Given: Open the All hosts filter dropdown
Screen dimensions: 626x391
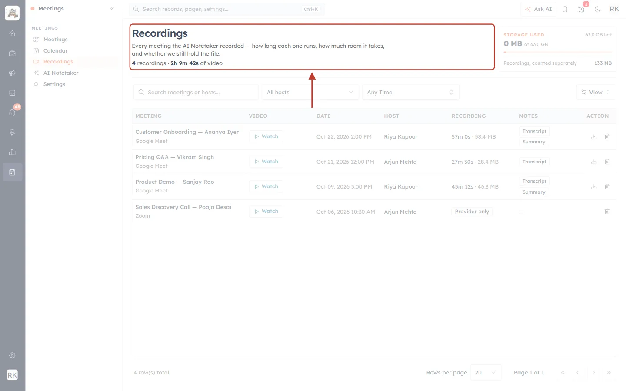Looking at the screenshot, I should tap(310, 92).
